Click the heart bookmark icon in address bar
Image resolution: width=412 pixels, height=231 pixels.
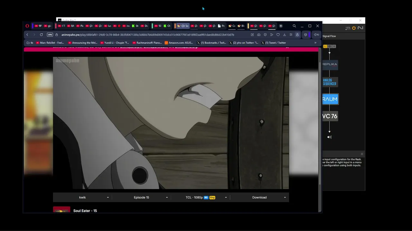pyautogui.click(x=278, y=35)
